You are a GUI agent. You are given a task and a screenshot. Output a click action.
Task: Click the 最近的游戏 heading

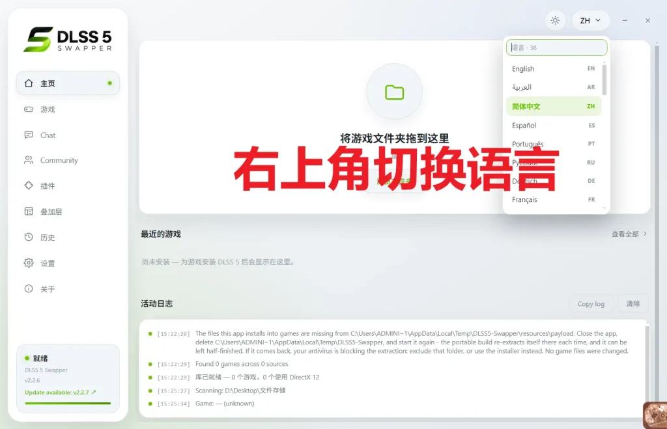[161, 234]
